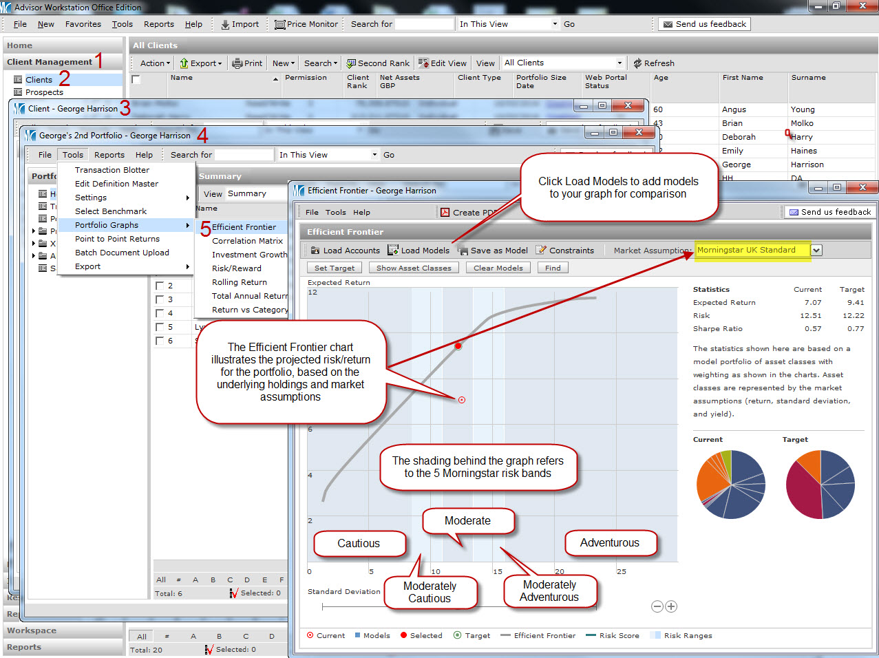Click the Load Models icon

coord(393,251)
